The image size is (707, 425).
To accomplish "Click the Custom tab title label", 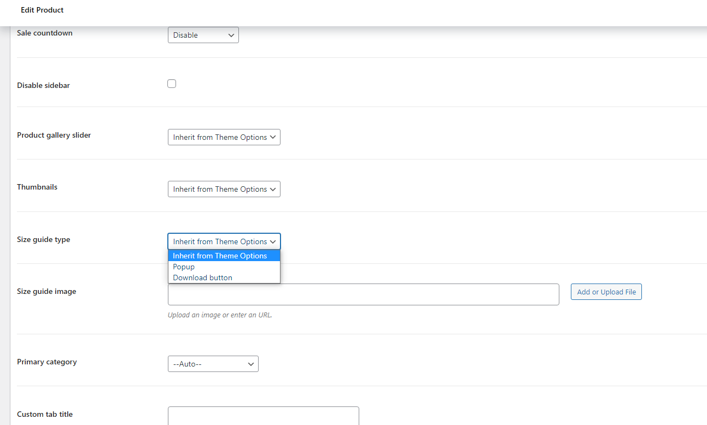I will (x=45, y=414).
